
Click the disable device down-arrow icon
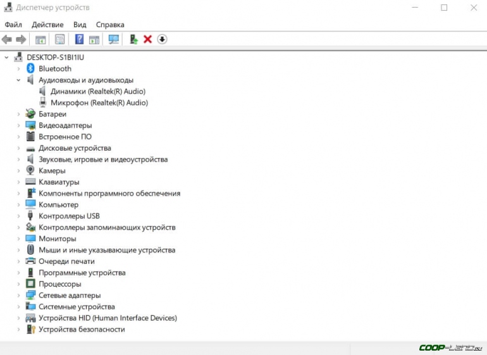click(162, 39)
